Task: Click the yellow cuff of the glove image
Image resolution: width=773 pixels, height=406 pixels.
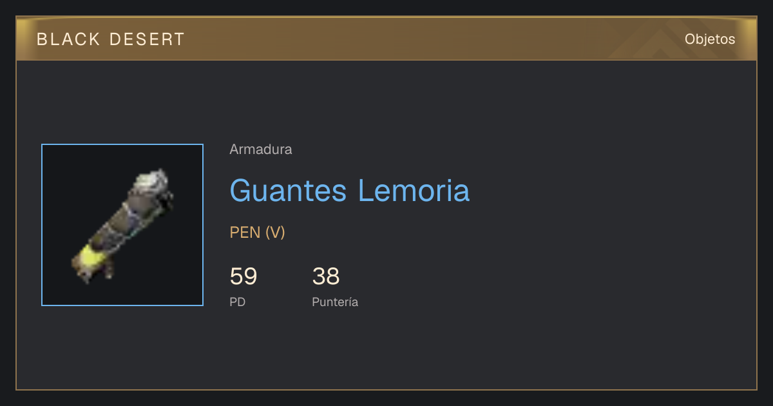Action: (95, 258)
